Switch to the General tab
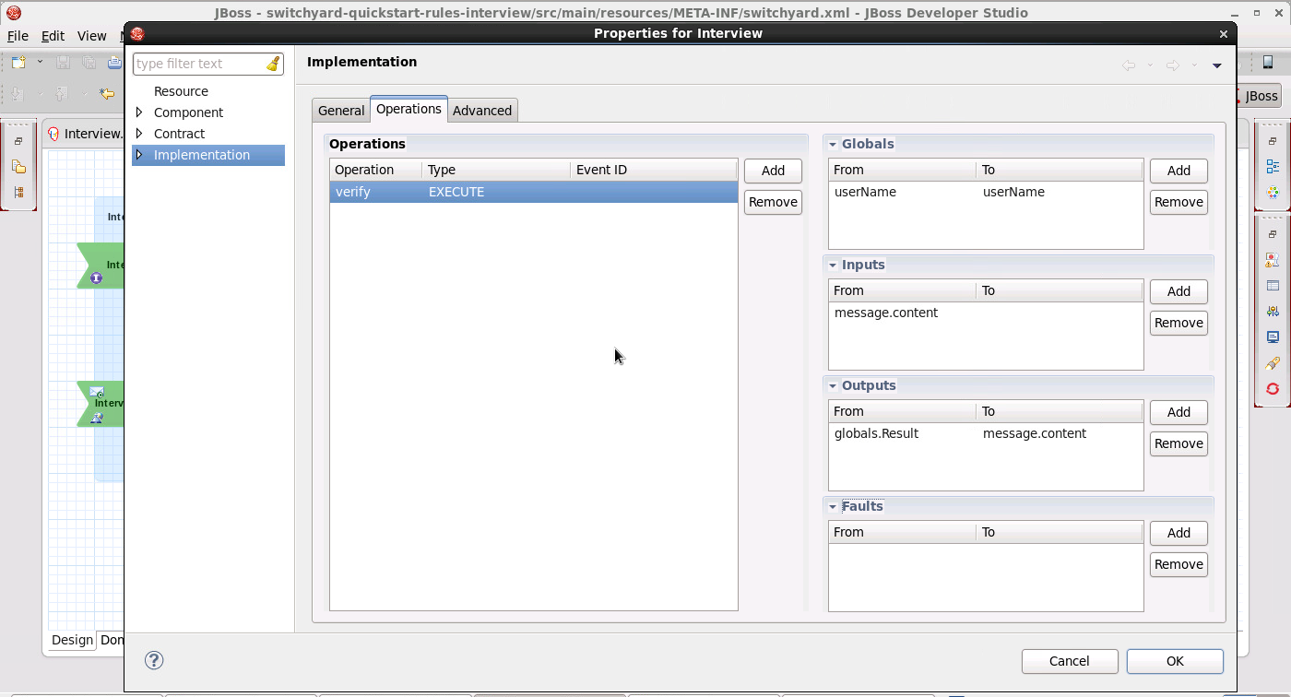Image resolution: width=1291 pixels, height=697 pixels. click(x=341, y=111)
